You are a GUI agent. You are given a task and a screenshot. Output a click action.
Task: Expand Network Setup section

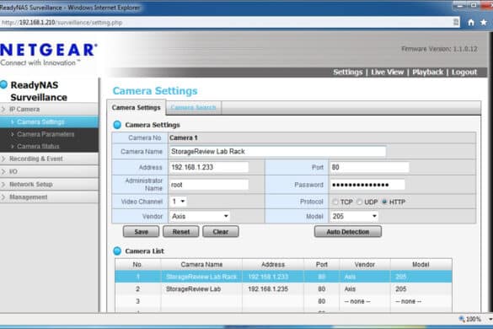50,184
